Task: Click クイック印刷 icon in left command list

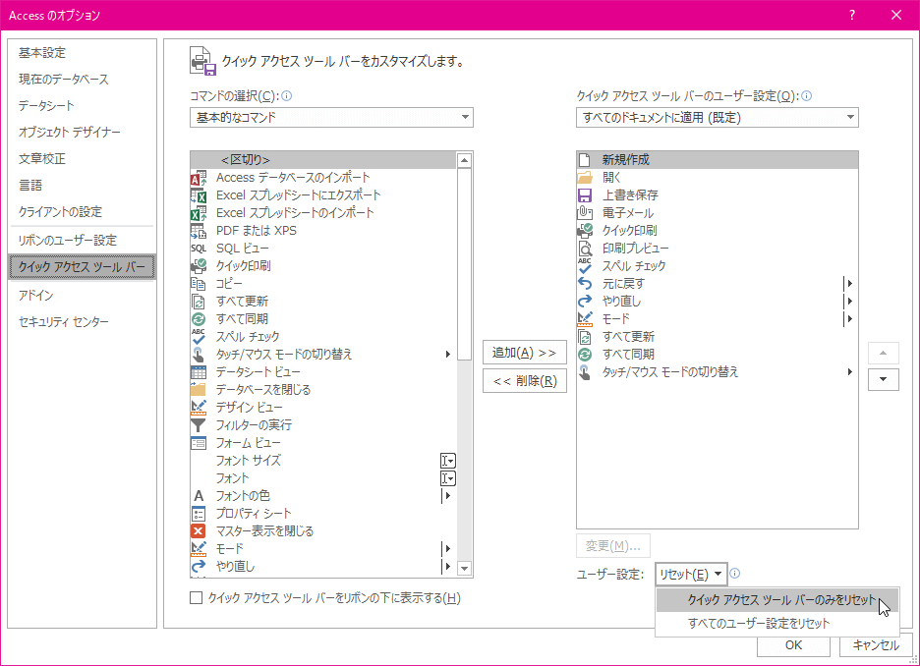Action: point(199,265)
